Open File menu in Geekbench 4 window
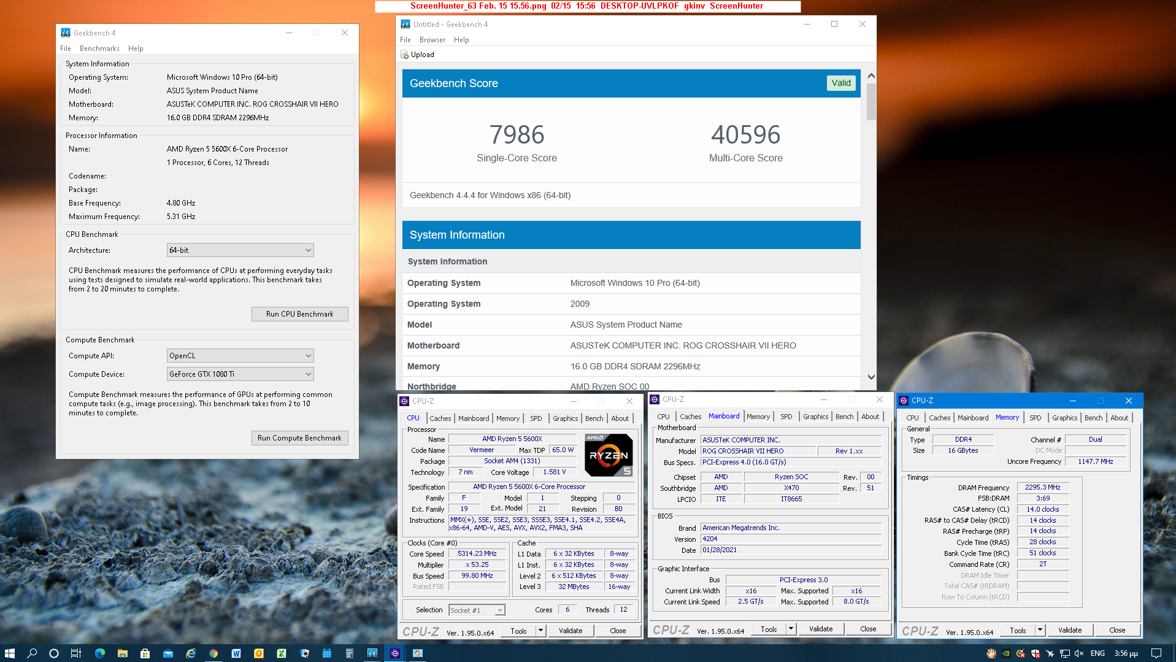Image resolution: width=1176 pixels, height=662 pixels. pos(66,48)
